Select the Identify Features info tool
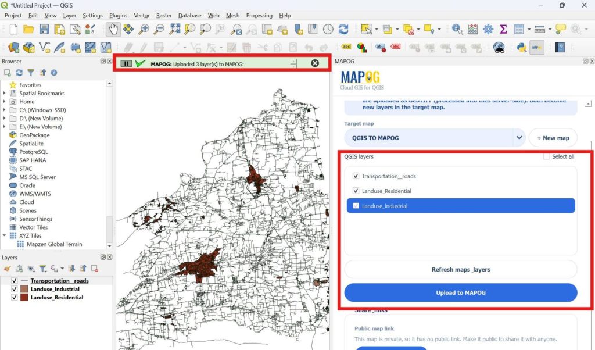 (x=457, y=29)
